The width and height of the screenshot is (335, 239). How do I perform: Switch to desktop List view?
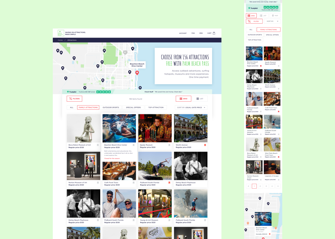[200, 99]
